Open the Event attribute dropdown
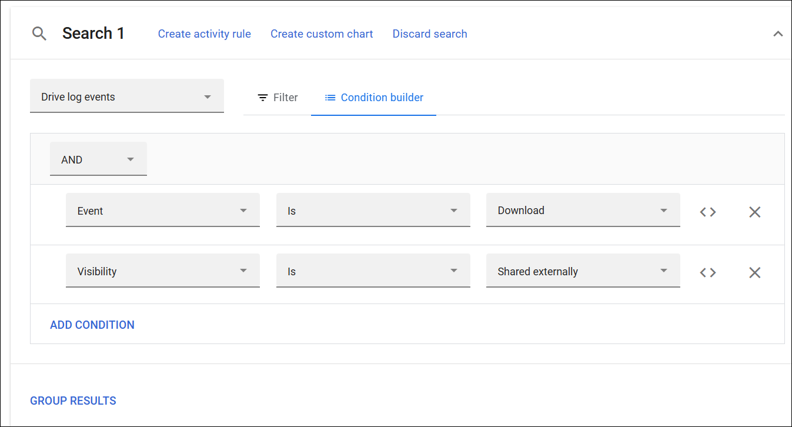The height and width of the screenshot is (427, 792). (163, 210)
